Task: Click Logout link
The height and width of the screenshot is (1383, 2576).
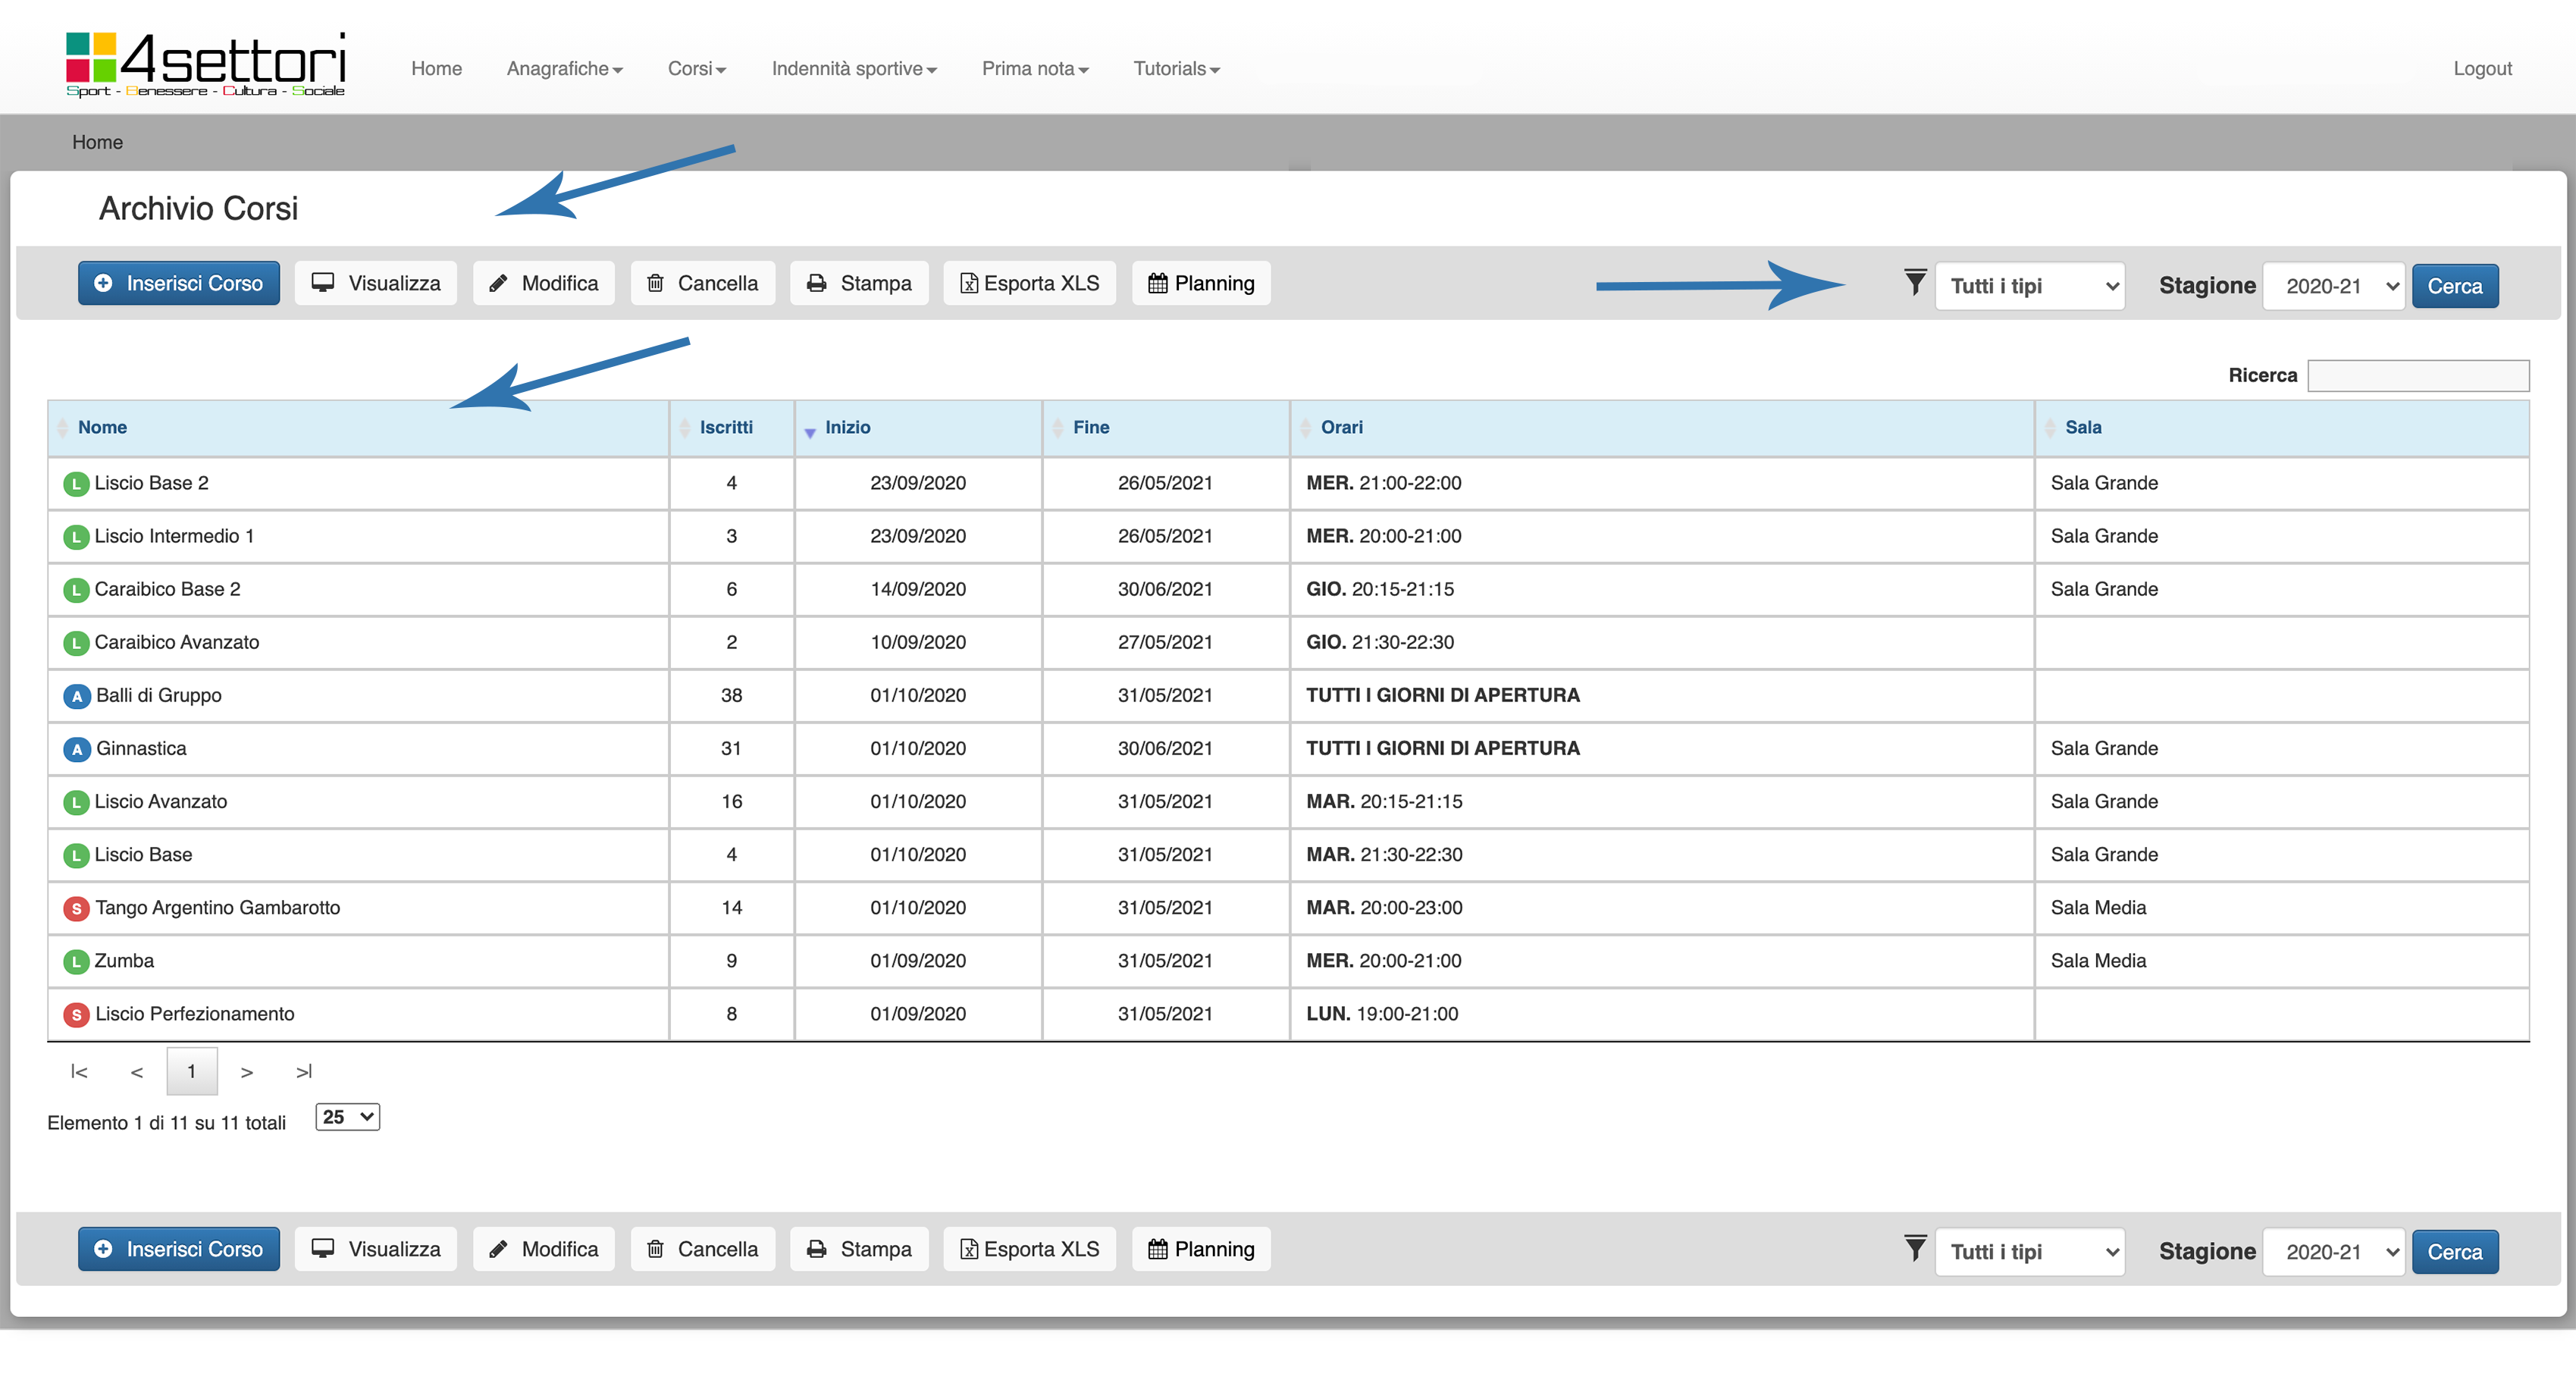Action: pos(2482,69)
